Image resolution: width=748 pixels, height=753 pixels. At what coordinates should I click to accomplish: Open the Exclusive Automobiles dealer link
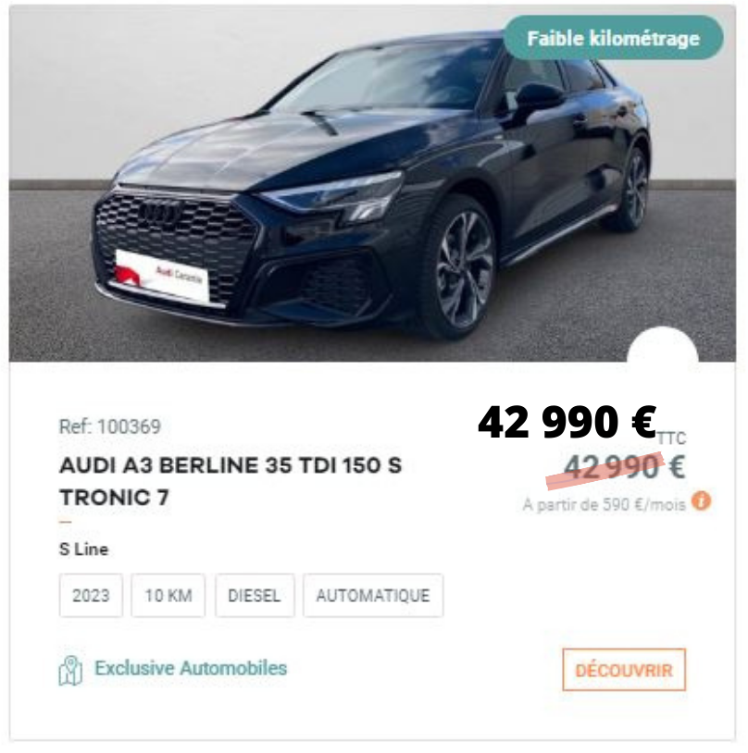191,668
